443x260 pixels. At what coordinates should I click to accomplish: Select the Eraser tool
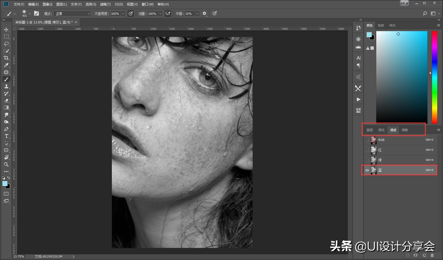[6, 101]
